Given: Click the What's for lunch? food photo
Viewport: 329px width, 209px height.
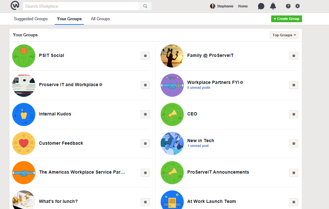Looking at the screenshot, I should [24, 200].
